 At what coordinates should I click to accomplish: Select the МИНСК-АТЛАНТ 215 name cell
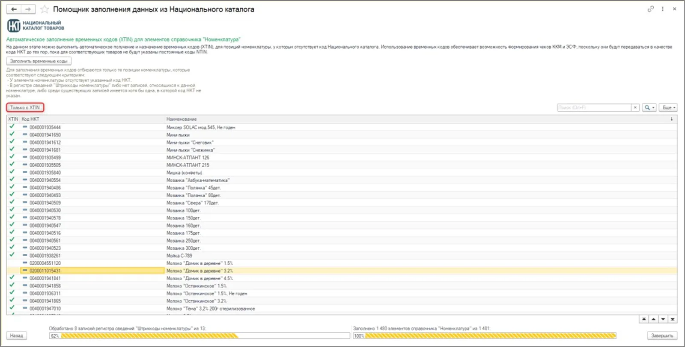pyautogui.click(x=188, y=165)
